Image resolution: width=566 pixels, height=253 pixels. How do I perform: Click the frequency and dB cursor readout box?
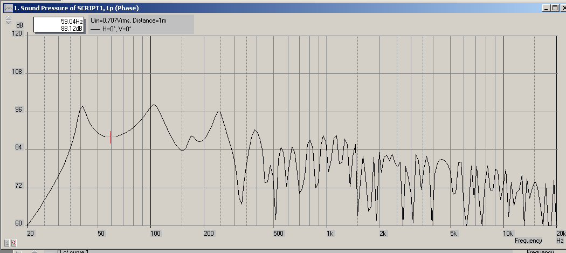pyautogui.click(x=59, y=25)
